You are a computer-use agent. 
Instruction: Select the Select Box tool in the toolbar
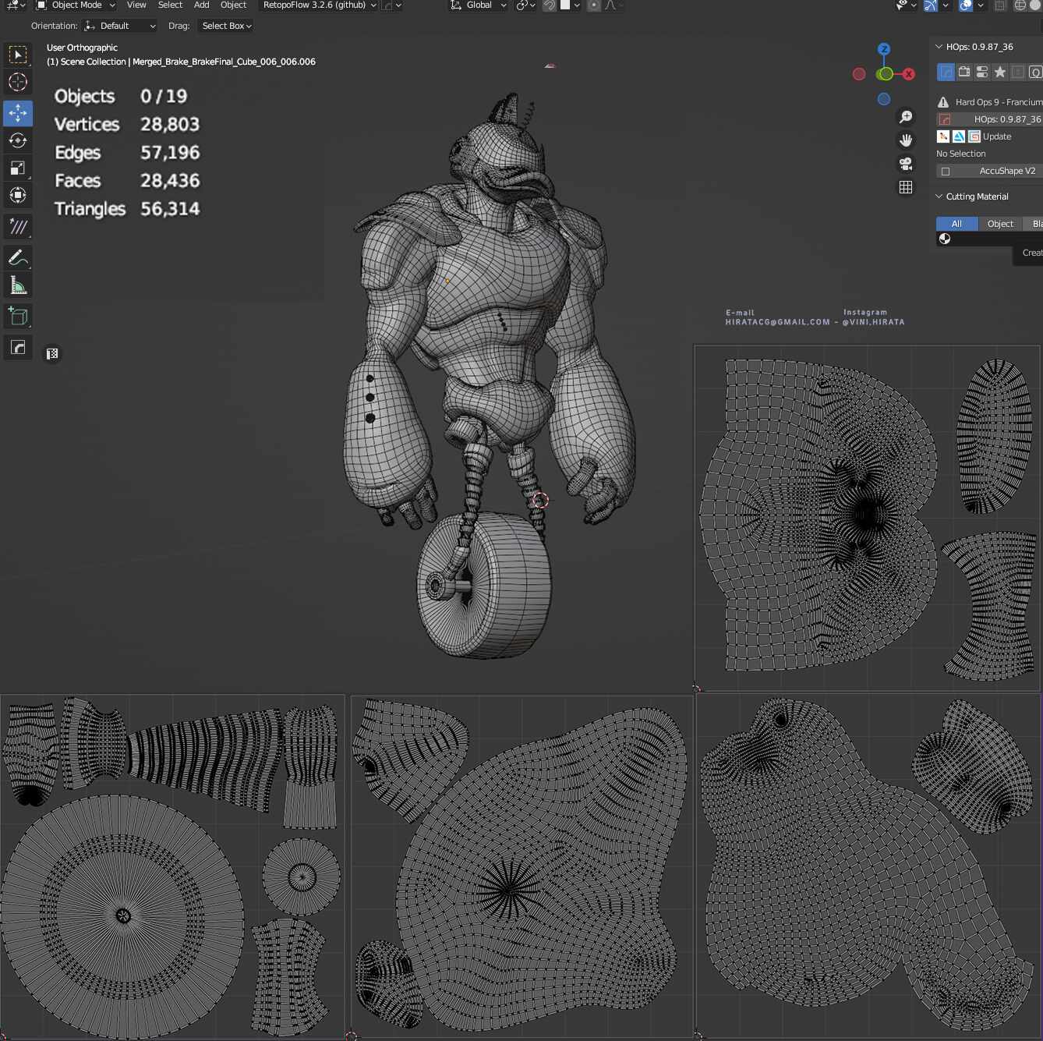(18, 55)
